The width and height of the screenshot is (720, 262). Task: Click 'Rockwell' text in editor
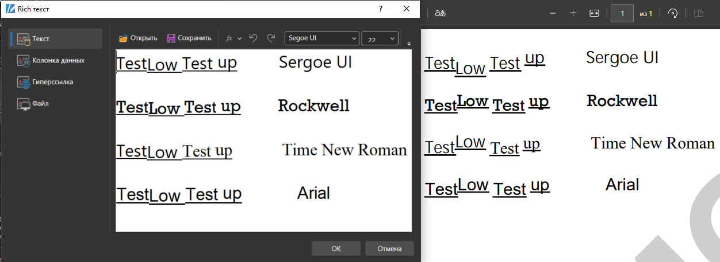pyautogui.click(x=313, y=105)
